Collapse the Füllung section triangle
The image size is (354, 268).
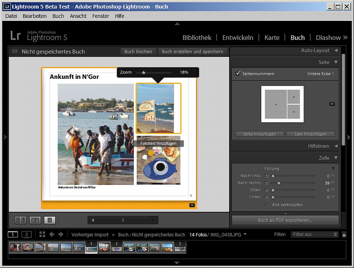pos(333,169)
